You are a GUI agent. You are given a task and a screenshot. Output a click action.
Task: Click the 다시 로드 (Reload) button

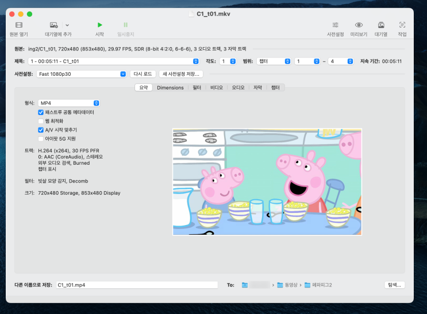pyautogui.click(x=143, y=73)
